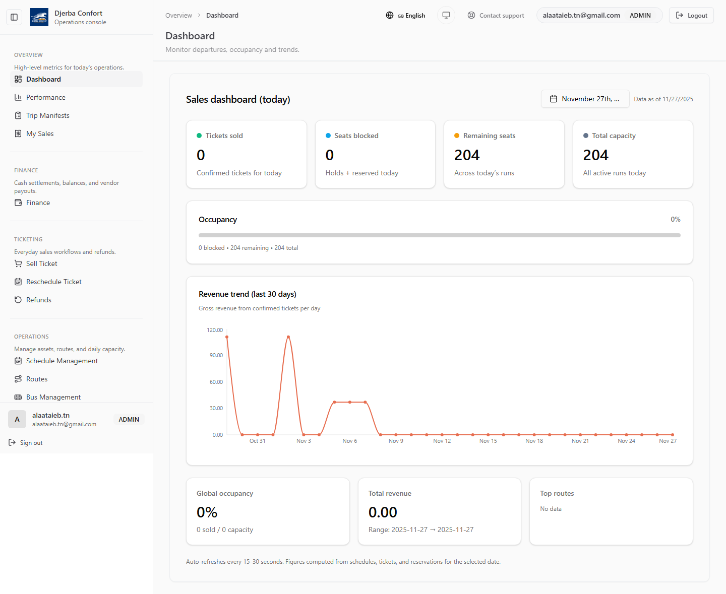Screen dimensions: 726x594
Task: Open the November 27th date picker
Action: tap(585, 99)
